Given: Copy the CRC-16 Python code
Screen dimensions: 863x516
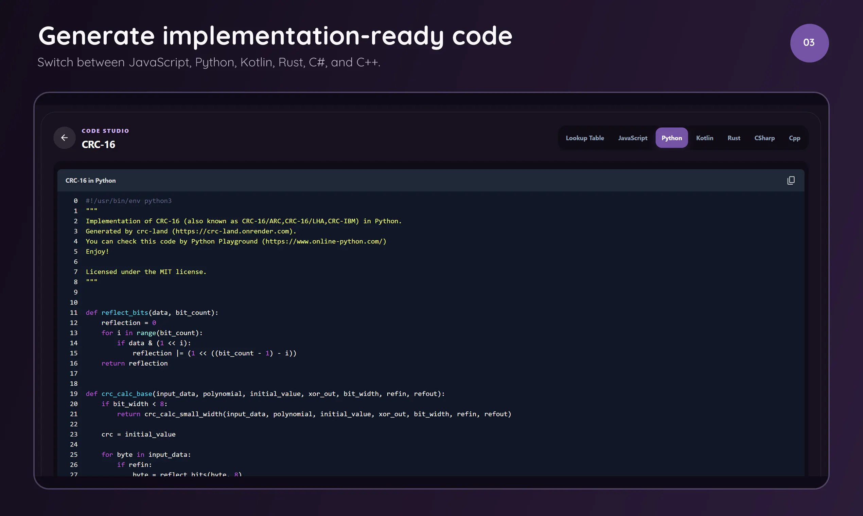Looking at the screenshot, I should click(791, 180).
